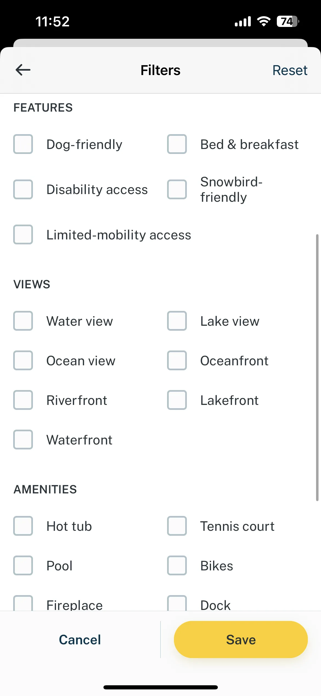Image resolution: width=321 pixels, height=696 pixels.
Task: Select the Tennis court checkbox
Action: coord(177,526)
